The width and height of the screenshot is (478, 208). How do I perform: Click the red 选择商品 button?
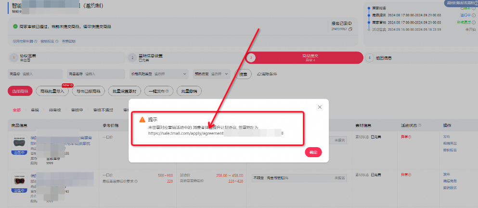click(20, 91)
